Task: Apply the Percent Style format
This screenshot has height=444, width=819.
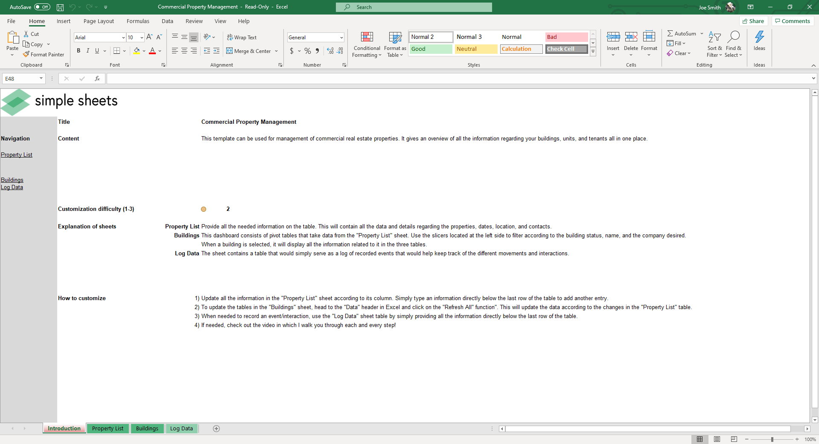Action: coord(307,51)
